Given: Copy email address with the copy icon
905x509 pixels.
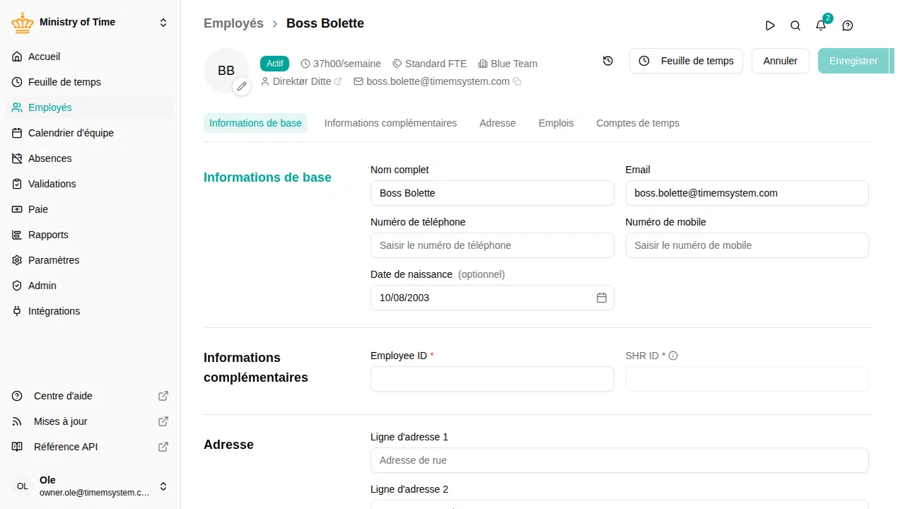Looking at the screenshot, I should coord(517,82).
